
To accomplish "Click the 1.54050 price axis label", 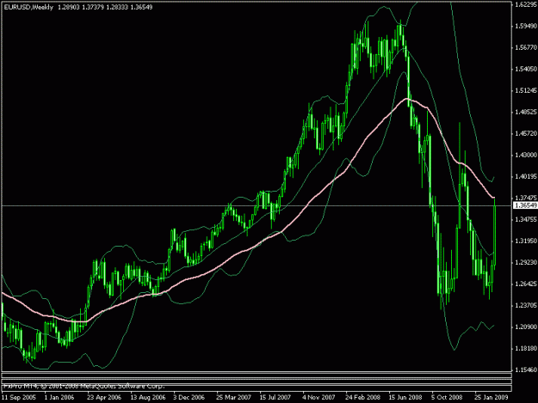I will pos(526,69).
